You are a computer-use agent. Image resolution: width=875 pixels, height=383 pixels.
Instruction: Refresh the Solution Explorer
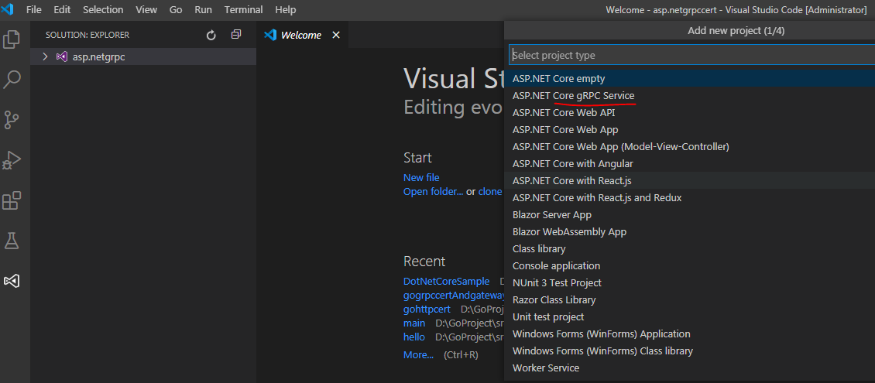211,35
